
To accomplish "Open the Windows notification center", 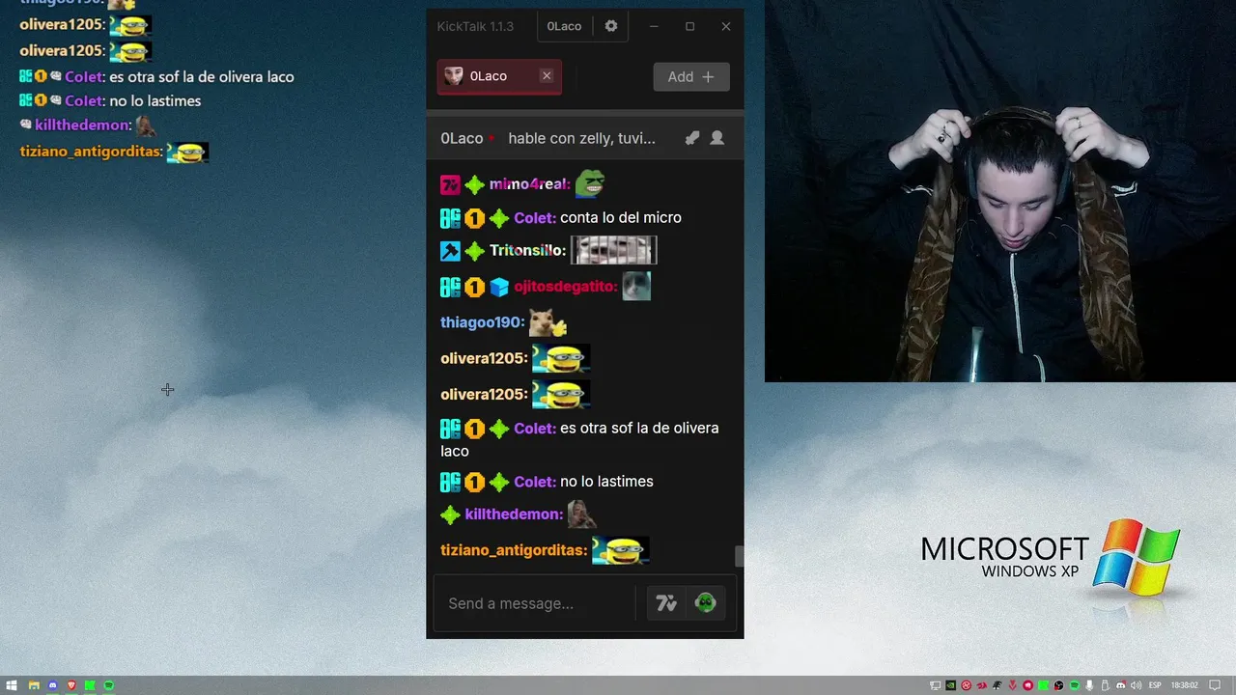I will point(1215,685).
